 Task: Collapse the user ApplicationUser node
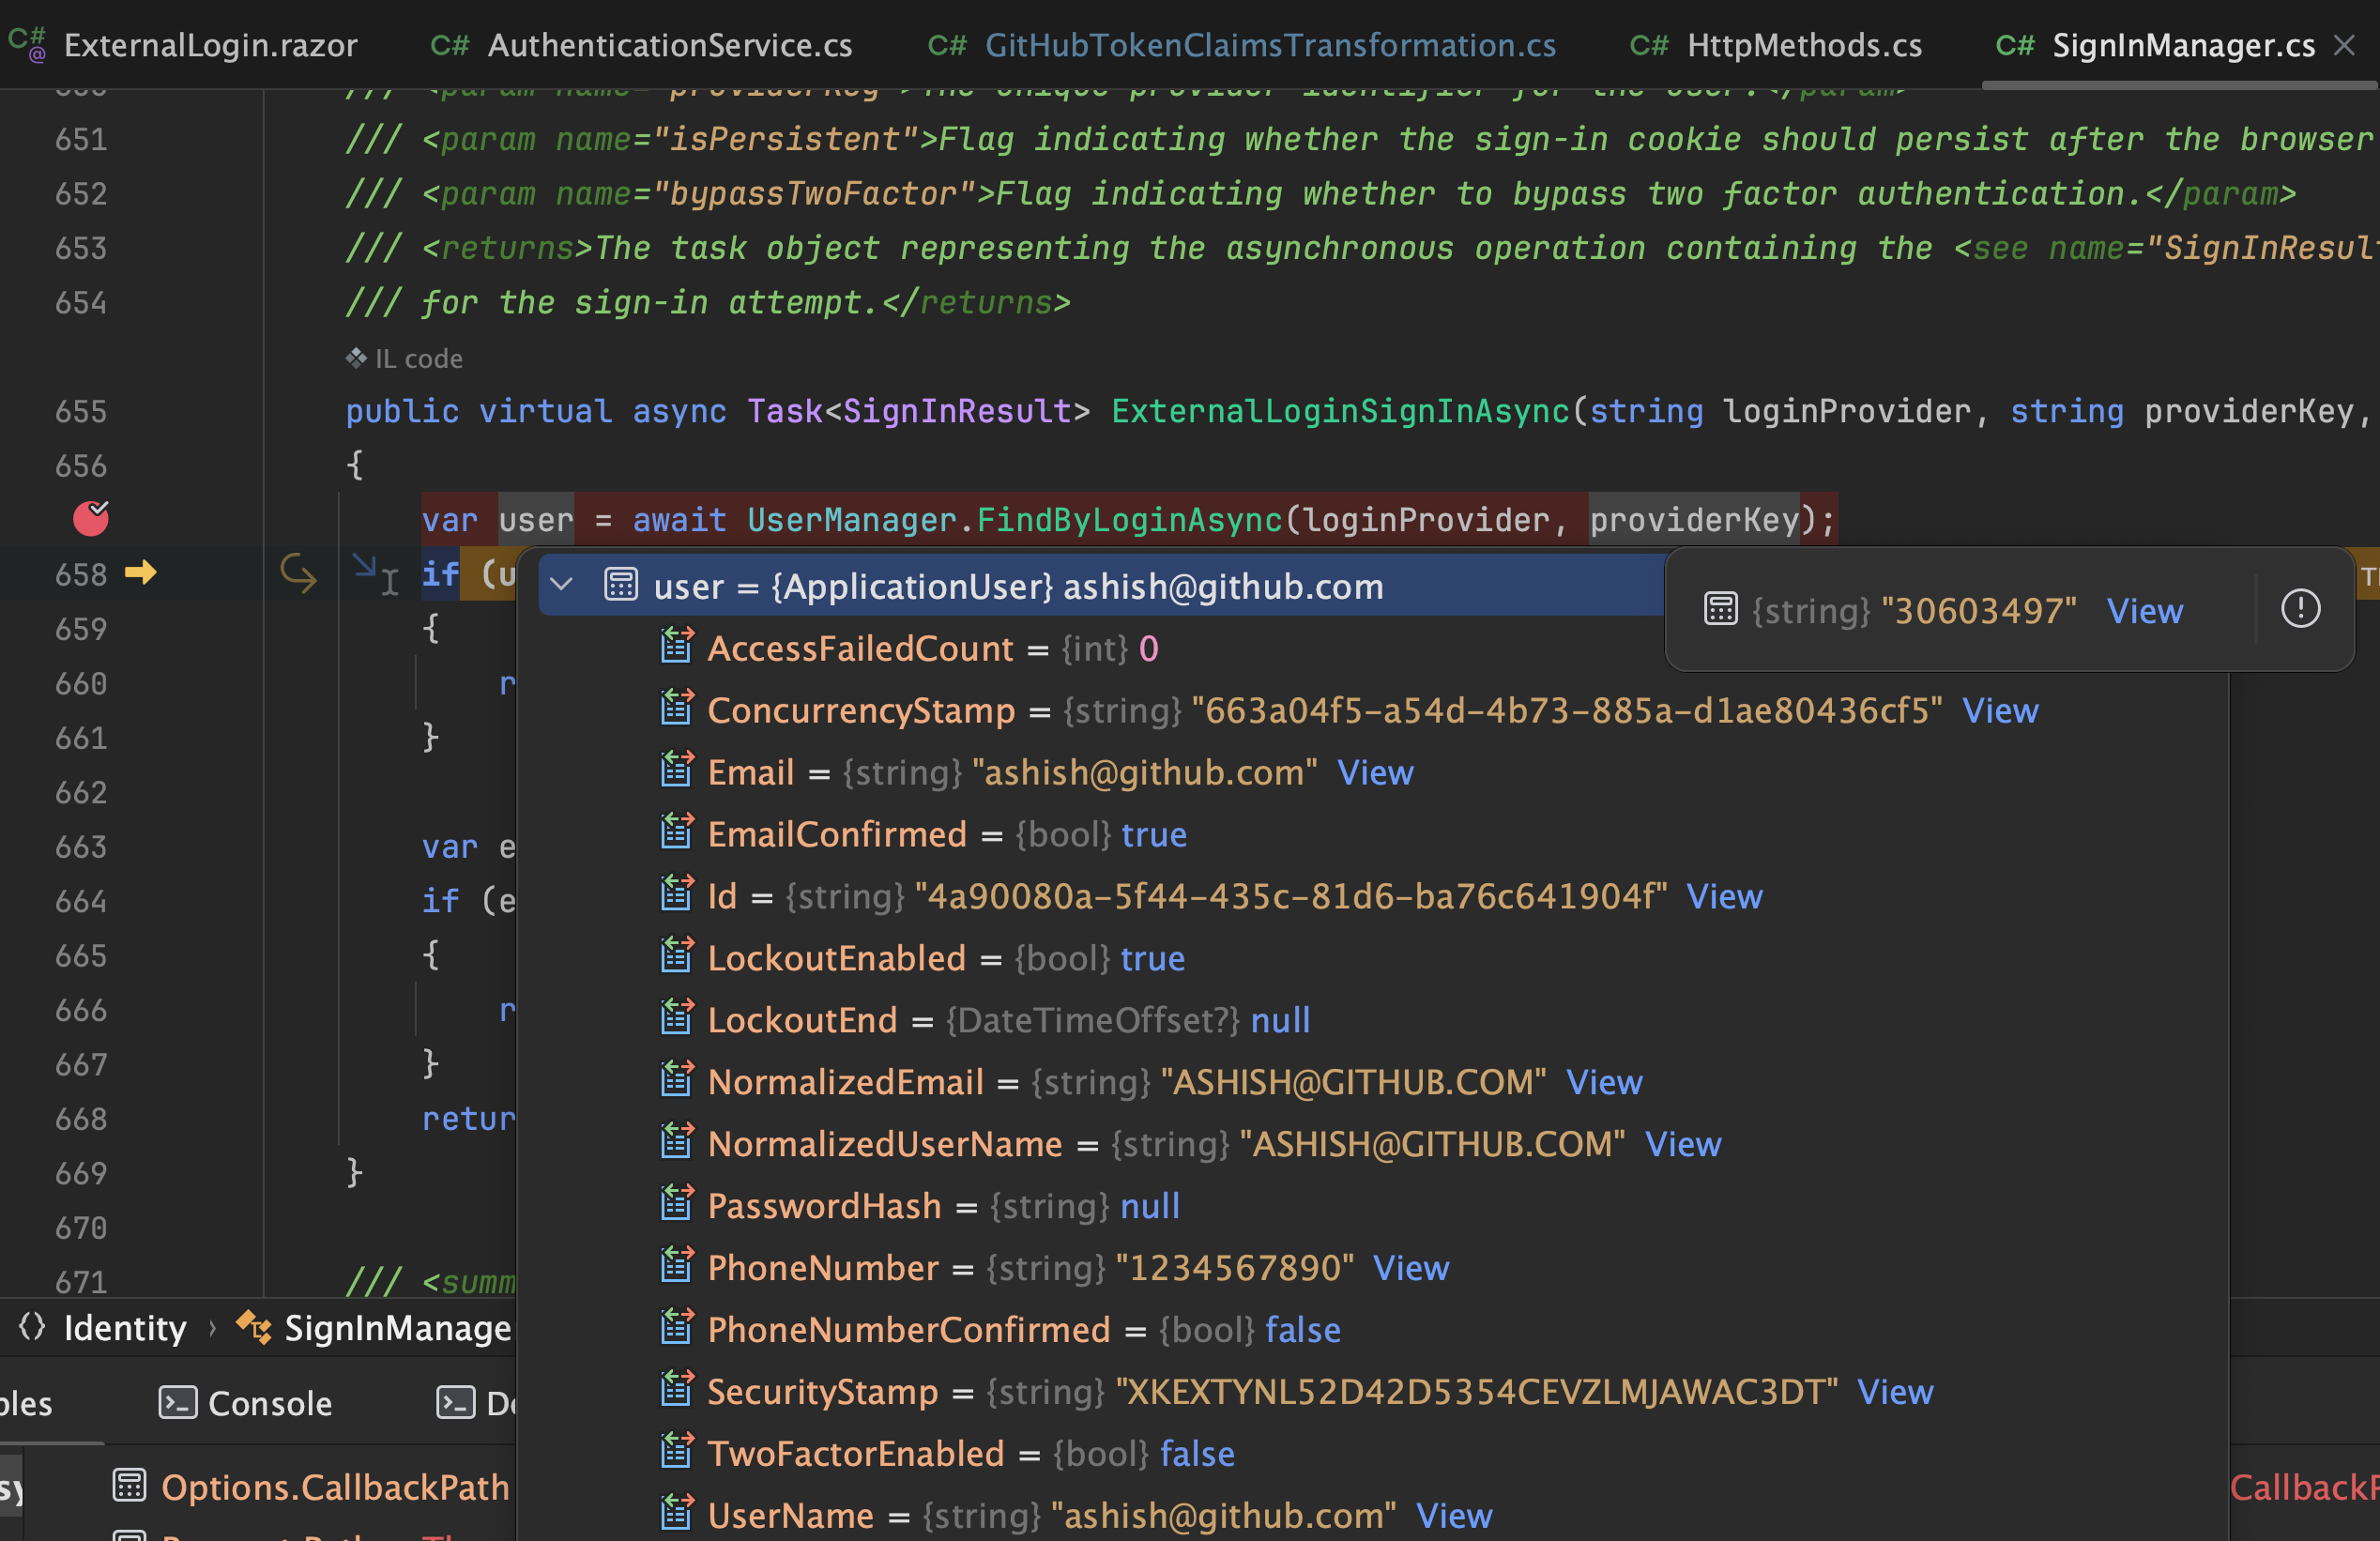[x=562, y=585]
